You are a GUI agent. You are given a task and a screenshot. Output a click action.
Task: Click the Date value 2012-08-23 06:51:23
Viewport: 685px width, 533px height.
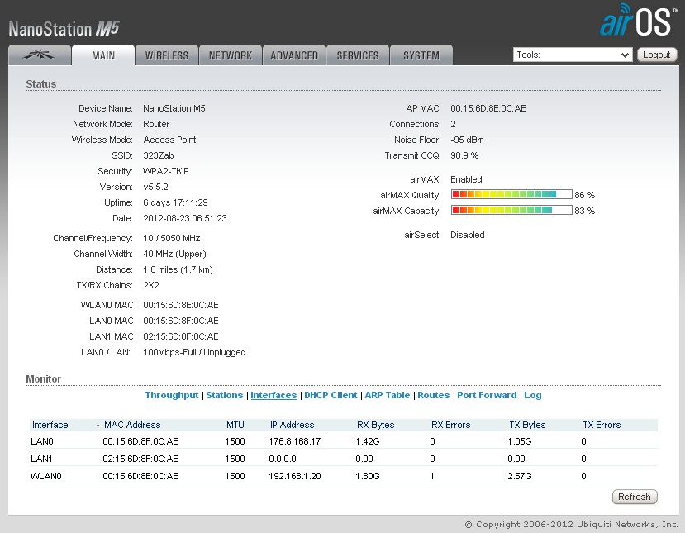tap(185, 218)
